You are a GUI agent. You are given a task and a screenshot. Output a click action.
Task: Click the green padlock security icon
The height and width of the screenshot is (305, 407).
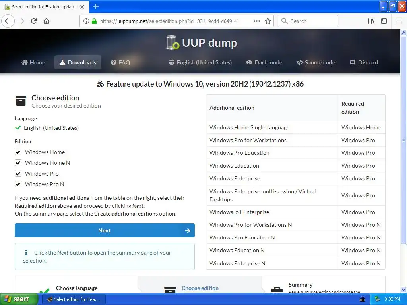click(x=94, y=21)
